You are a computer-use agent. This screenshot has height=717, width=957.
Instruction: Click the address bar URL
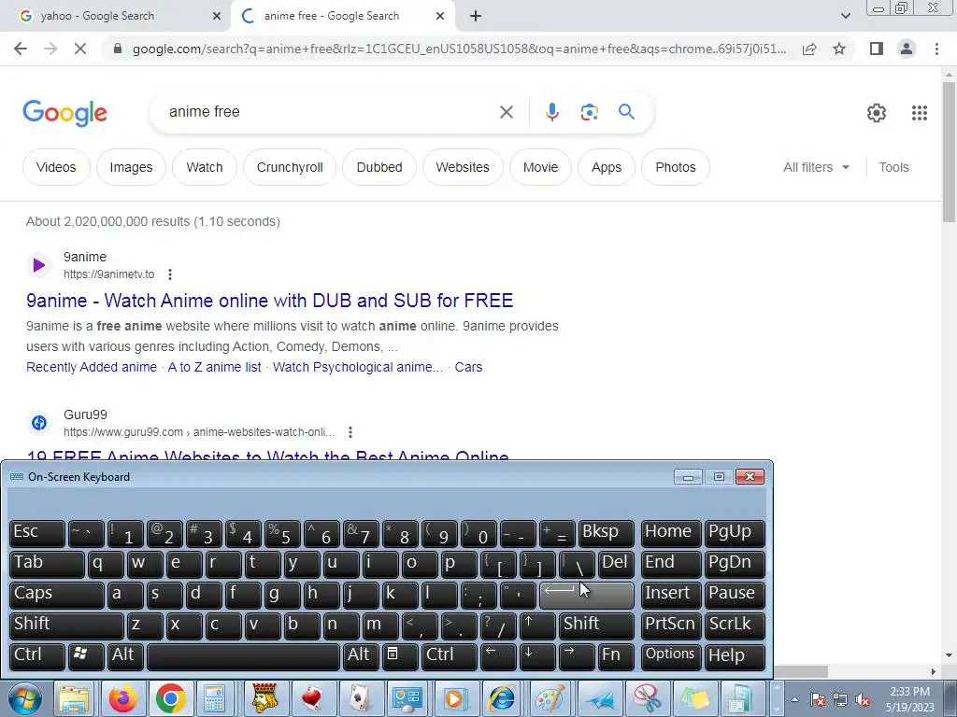coord(459,49)
